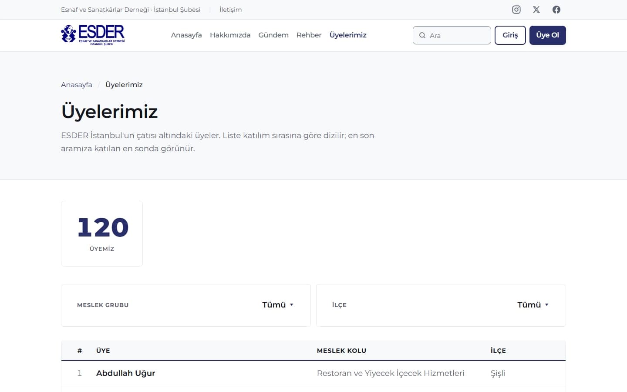Screen dimensions: 627x392
Task: Go to Anasayfa in the main menu
Action: (186, 35)
